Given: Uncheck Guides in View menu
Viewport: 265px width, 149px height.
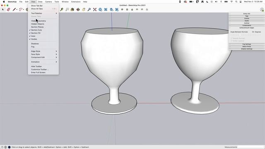Looking at the screenshot, I should tap(43, 39).
